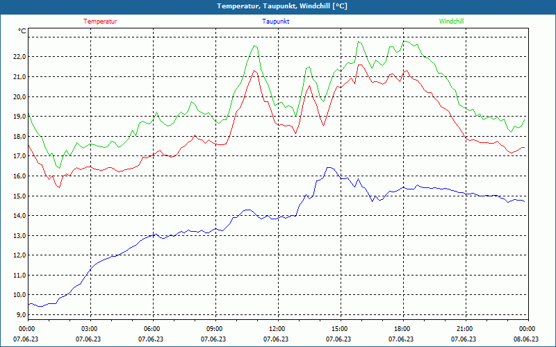Screen dimensions: 556x347
Task: Click the 18:00 time axis label
Action: click(x=403, y=328)
